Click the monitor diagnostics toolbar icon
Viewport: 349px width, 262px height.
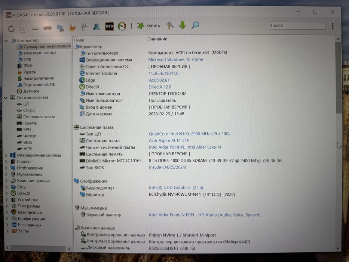pyautogui.click(x=60, y=28)
